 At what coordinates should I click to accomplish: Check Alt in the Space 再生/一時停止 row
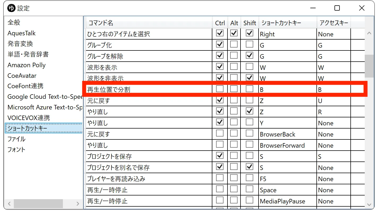(234, 189)
